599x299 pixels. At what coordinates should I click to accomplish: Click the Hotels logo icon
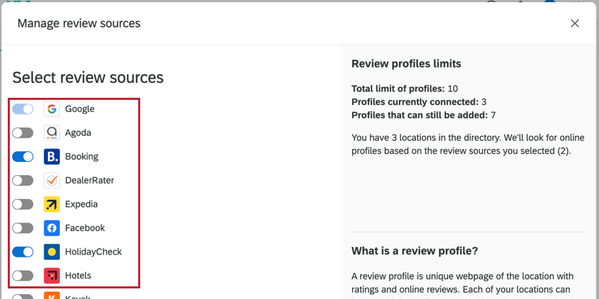51,276
